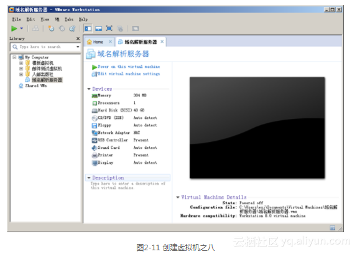Screen dimensions: 357x254
Task: Click the console view toolbar icon
Action: coord(135,29)
